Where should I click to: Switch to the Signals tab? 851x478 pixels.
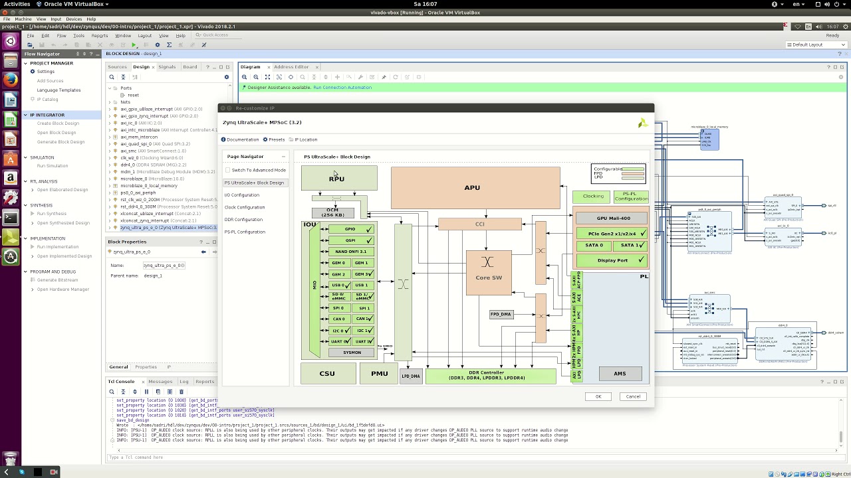(167, 67)
